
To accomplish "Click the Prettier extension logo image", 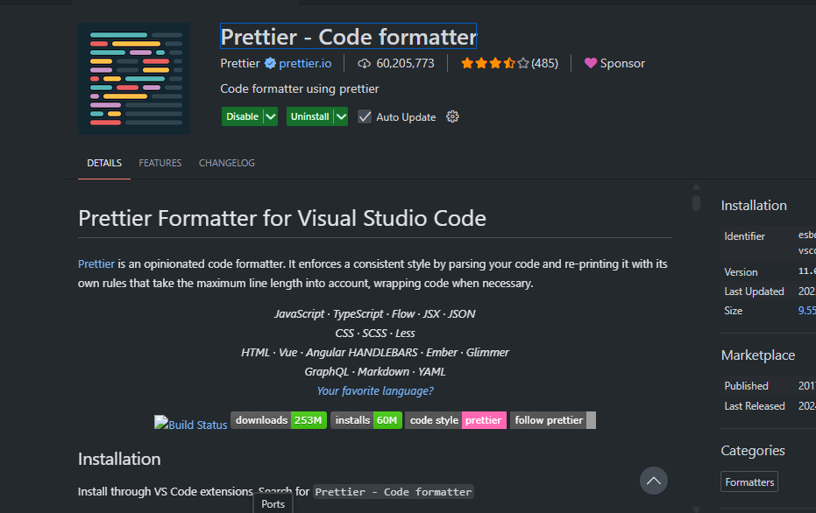I will (x=134, y=79).
